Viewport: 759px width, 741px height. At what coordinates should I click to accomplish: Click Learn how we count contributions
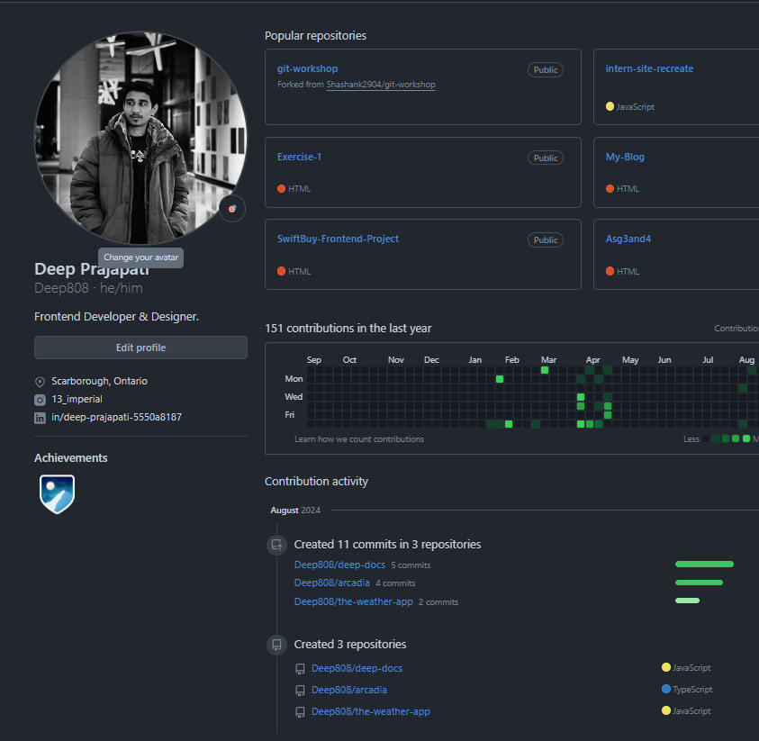coord(359,439)
